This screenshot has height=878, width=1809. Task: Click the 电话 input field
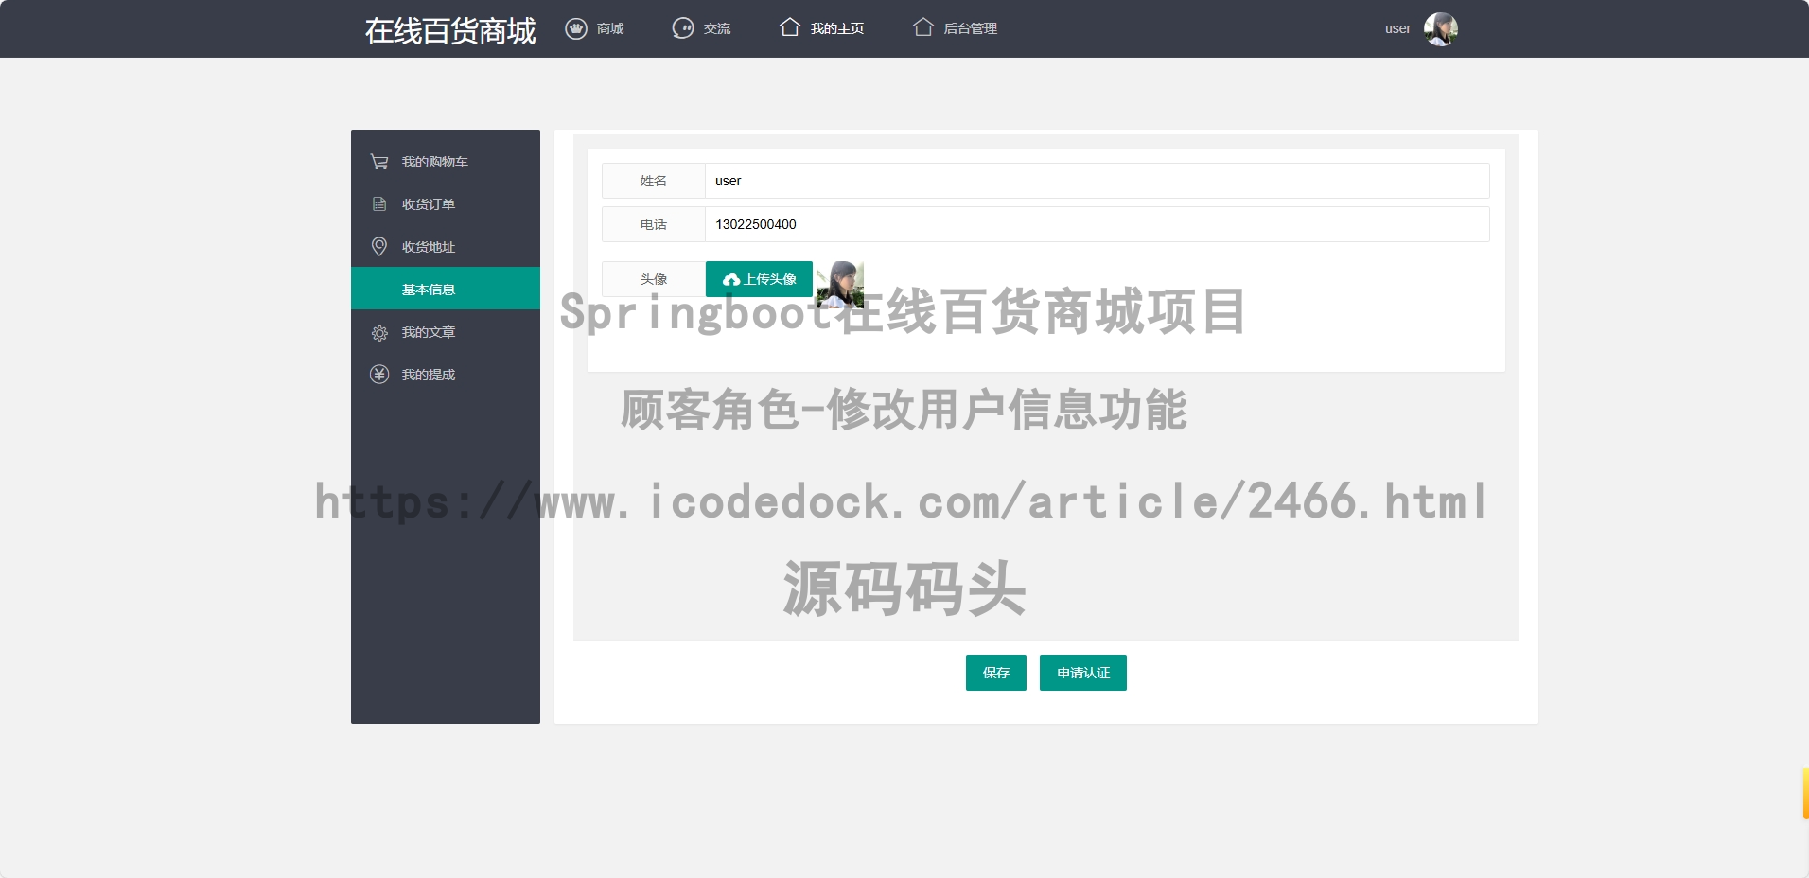[1098, 224]
